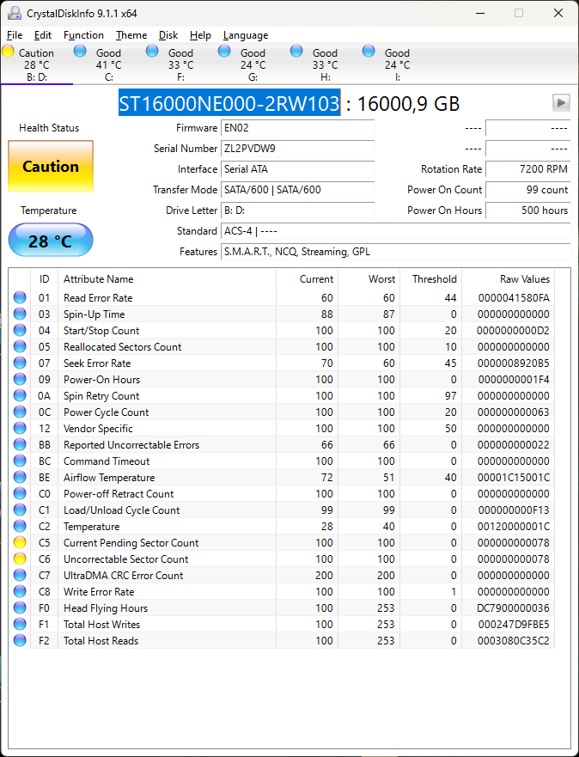The width and height of the screenshot is (579, 757).
Task: Click the blue status icon for Read Error Rate
Action: tap(20, 298)
